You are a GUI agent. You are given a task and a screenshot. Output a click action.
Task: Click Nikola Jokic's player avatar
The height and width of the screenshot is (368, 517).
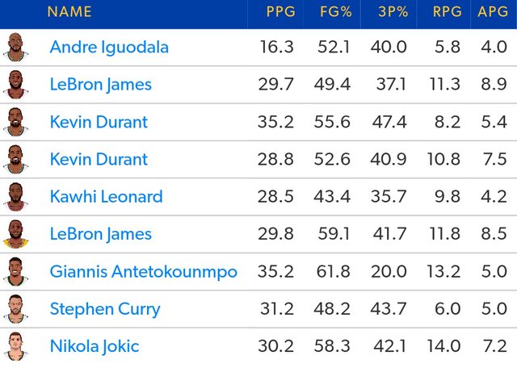coord(15,346)
